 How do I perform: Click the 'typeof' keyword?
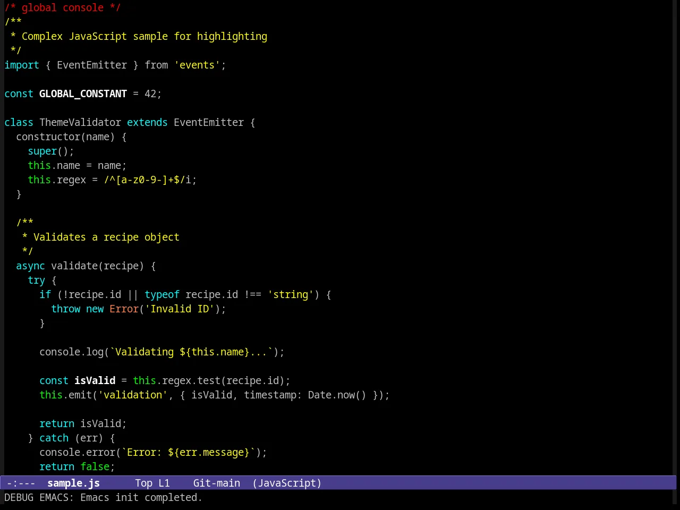pyautogui.click(x=162, y=294)
